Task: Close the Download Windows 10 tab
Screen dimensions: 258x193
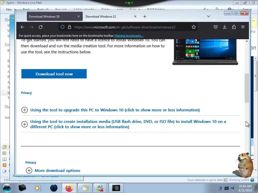Action: click(79, 16)
